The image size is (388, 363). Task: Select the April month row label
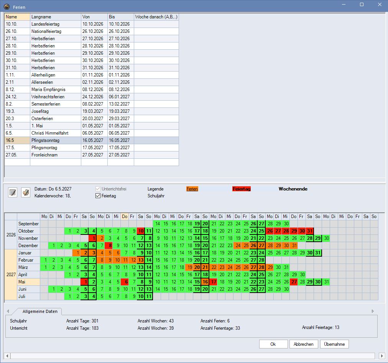28,275
